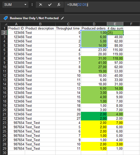Click the sensitivity label tag icon

click(x=6, y=18)
